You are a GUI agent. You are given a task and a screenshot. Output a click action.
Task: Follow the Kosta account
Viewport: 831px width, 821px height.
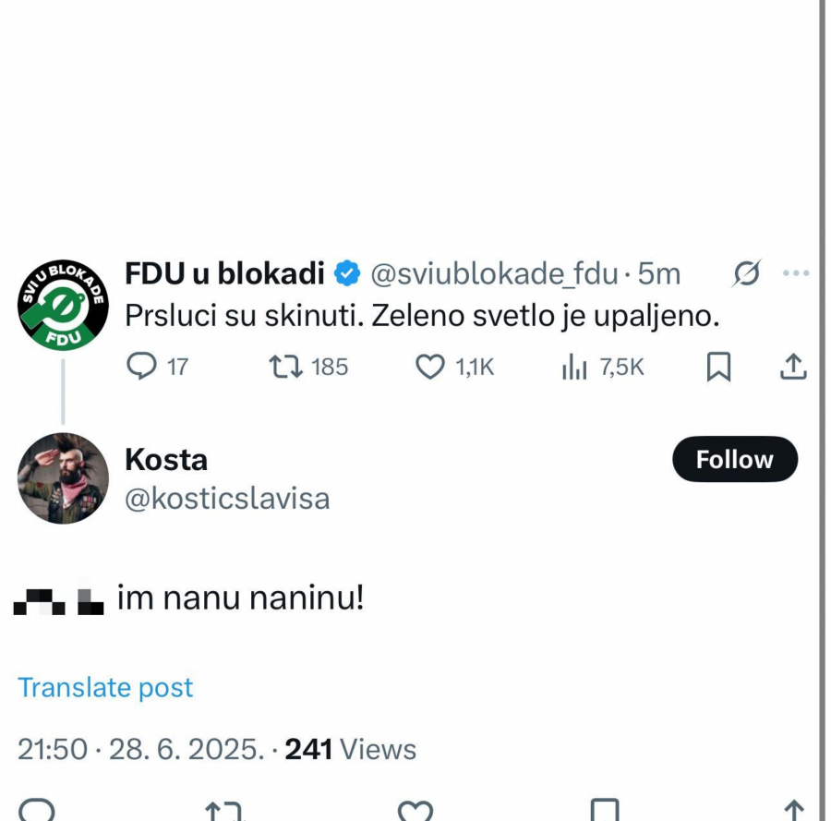tap(734, 459)
